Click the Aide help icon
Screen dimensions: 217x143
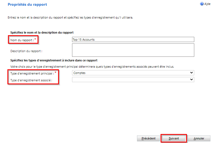point(202,4)
